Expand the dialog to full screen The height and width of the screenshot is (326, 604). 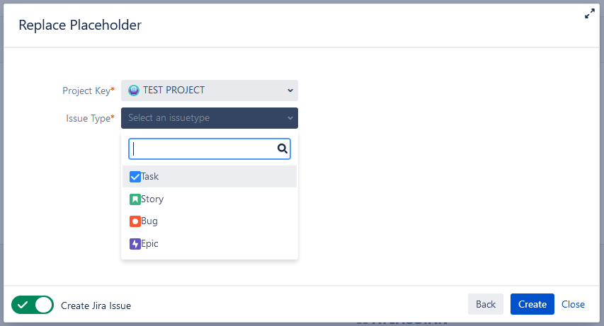coord(589,13)
